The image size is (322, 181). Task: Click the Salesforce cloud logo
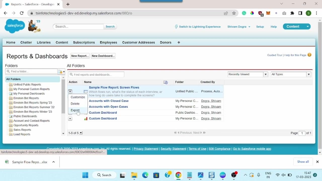15,26
